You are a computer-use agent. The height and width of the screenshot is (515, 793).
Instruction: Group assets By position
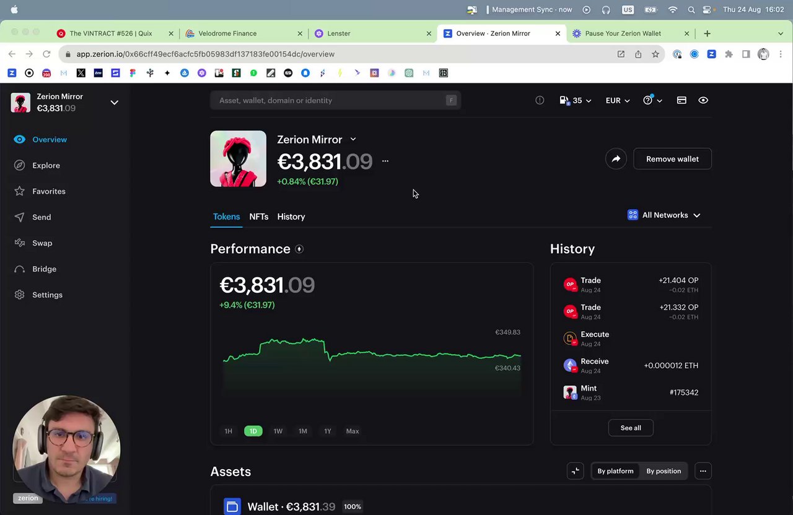click(664, 471)
